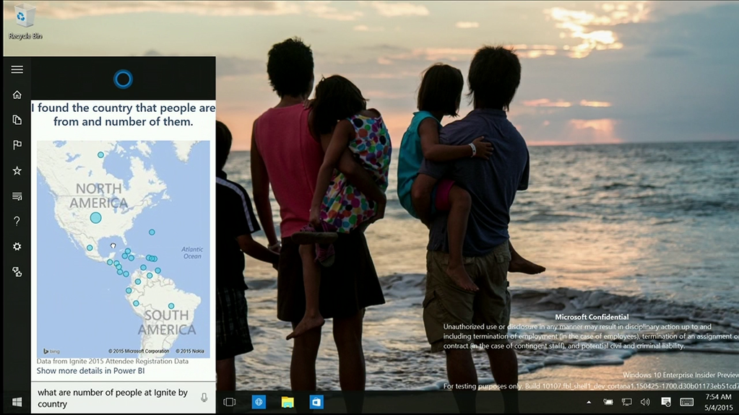The height and width of the screenshot is (415, 739).
Task: Open Cortana Feedback icon
Action: pos(17,272)
